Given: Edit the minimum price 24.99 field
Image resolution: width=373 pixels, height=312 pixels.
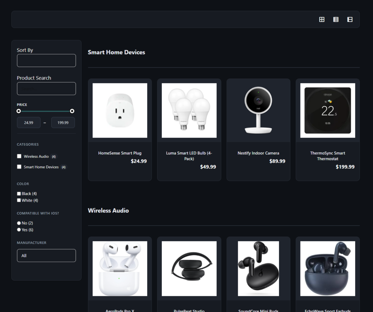Looking at the screenshot, I should click(x=28, y=122).
